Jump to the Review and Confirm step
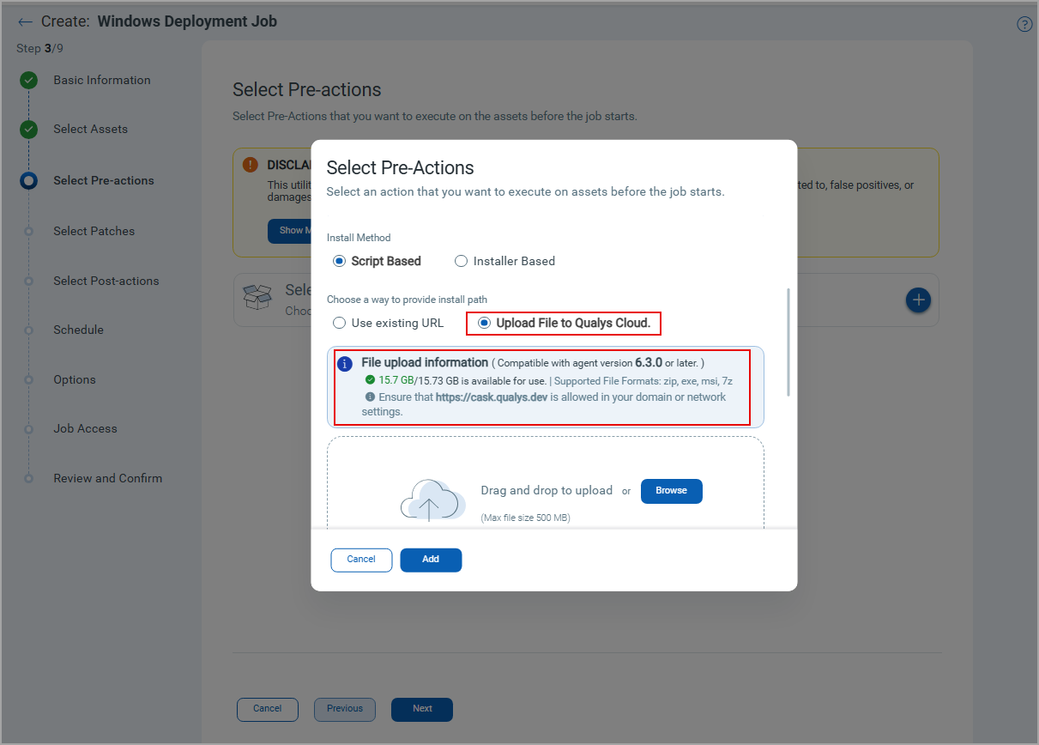The height and width of the screenshot is (745, 1039). click(107, 478)
